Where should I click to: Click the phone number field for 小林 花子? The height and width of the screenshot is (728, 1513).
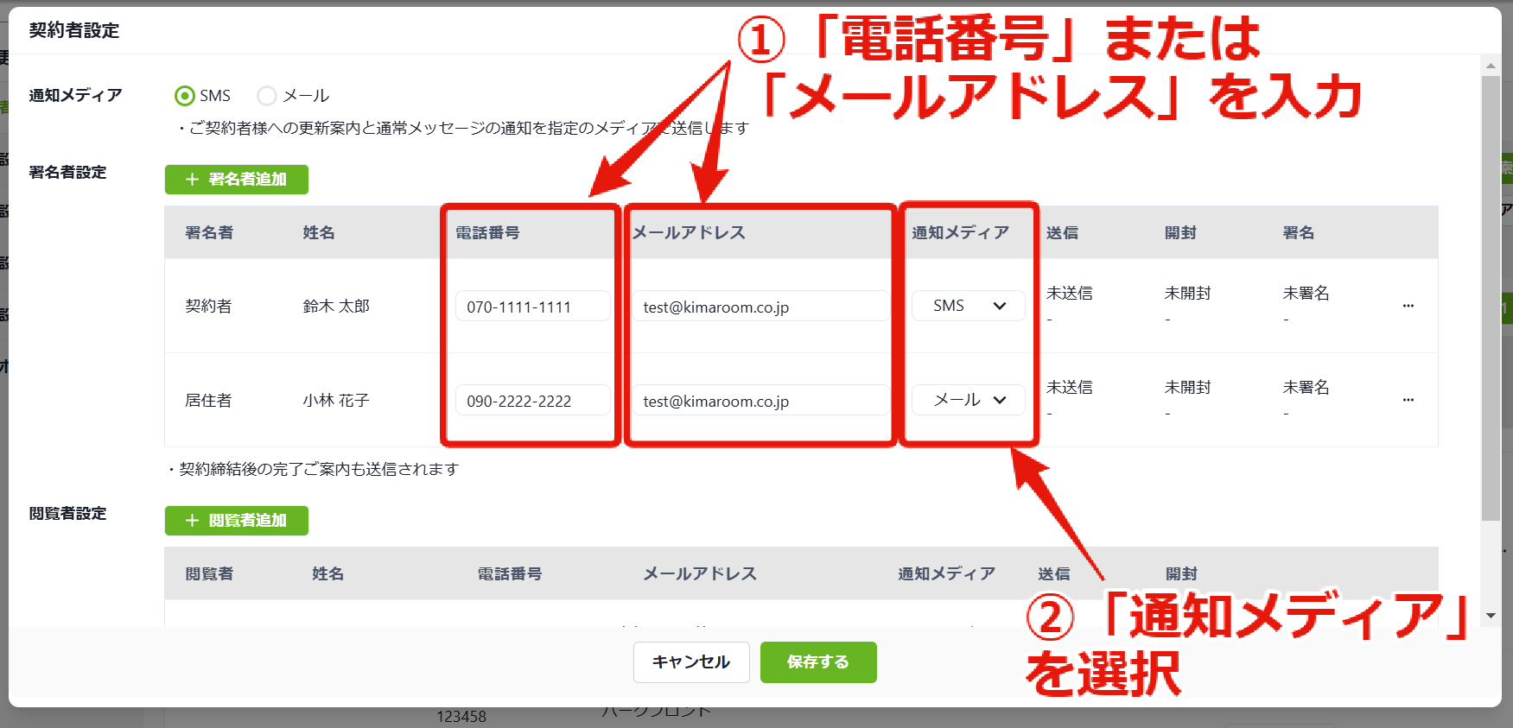point(532,401)
